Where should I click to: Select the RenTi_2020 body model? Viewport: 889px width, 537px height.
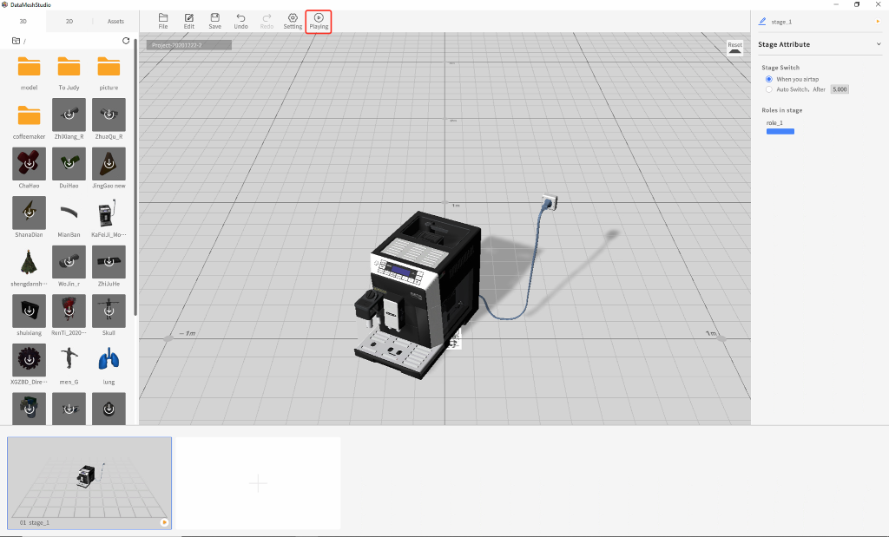coord(69,311)
